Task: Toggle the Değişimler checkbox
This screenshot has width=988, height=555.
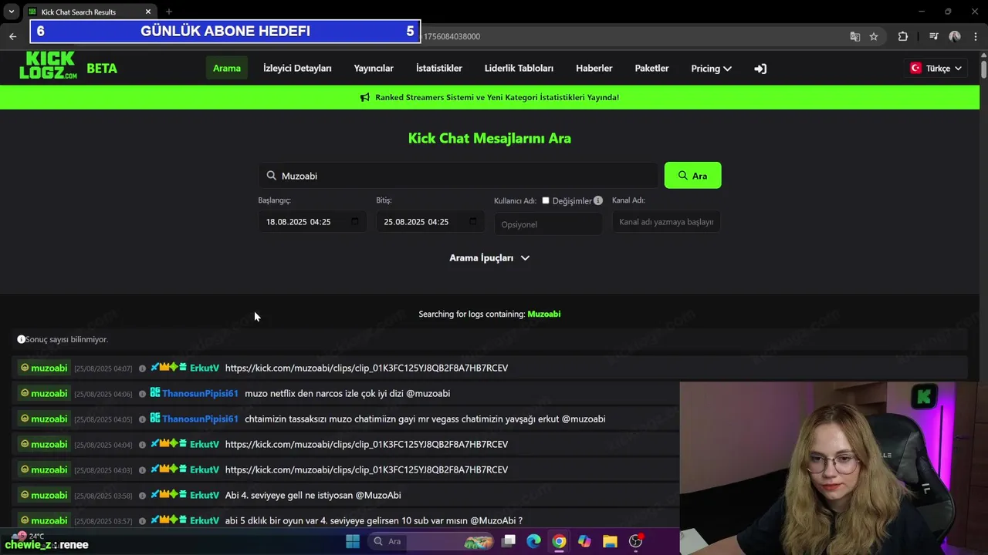Action: point(546,200)
